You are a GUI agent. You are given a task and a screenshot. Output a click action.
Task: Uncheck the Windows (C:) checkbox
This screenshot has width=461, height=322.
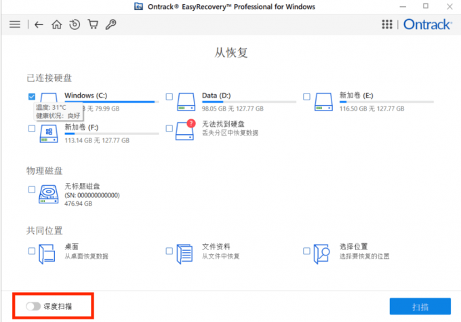[x=32, y=96]
